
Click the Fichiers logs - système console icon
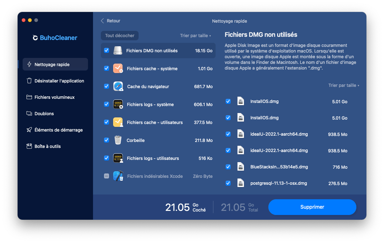tap(118, 104)
